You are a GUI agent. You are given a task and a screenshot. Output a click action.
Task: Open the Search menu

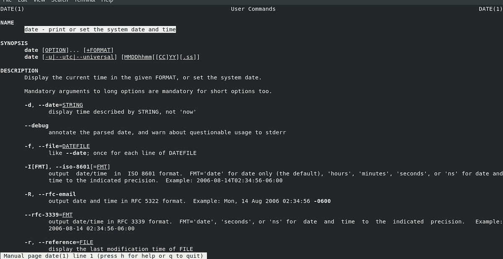pyautogui.click(x=59, y=1)
